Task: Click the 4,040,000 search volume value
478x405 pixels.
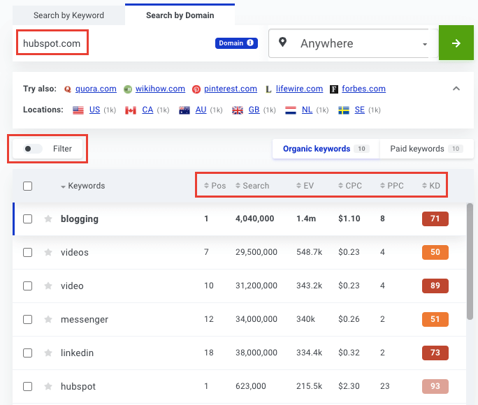Action: tap(254, 219)
